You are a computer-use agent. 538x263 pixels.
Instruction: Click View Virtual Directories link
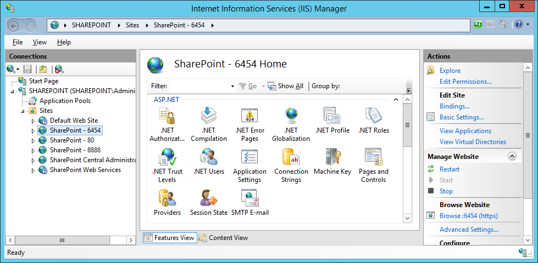pyautogui.click(x=473, y=141)
